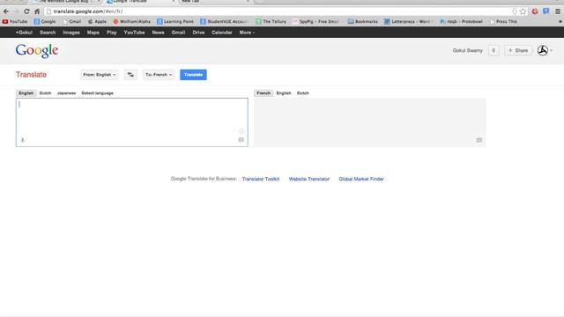The image size is (564, 317).
Task: Open the notifications counter showing 0
Action: pyautogui.click(x=493, y=50)
